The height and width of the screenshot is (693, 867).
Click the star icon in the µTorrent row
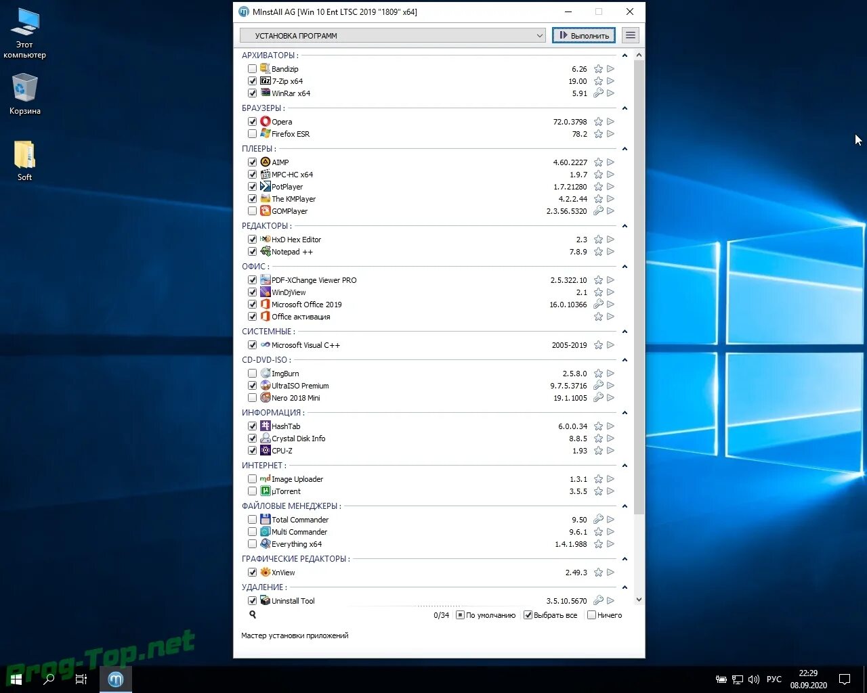click(x=598, y=491)
